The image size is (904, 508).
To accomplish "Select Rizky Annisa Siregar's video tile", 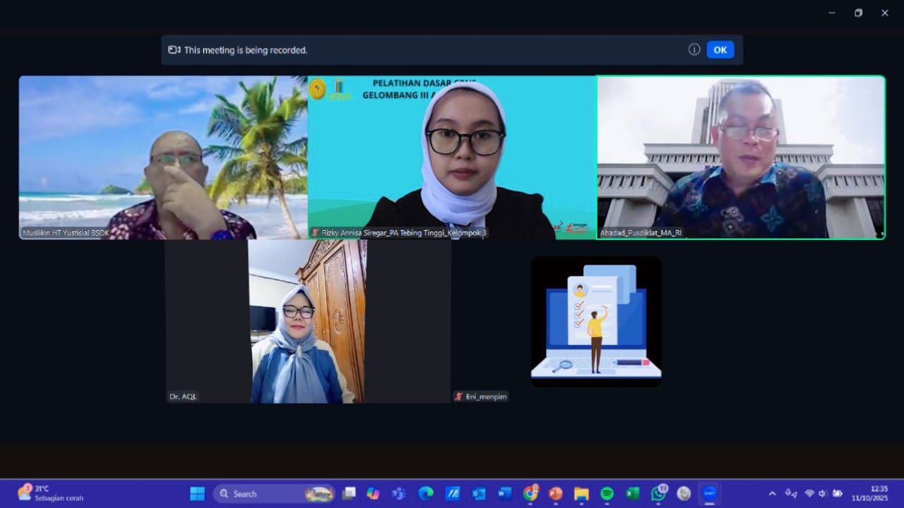I will click(452, 157).
